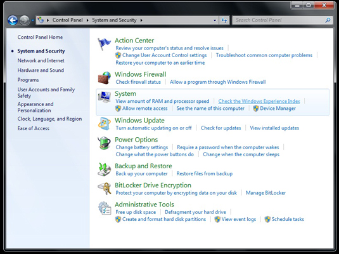Click the Control Panel breadcrumb
Screen dimensions: 339x254
(68, 20)
